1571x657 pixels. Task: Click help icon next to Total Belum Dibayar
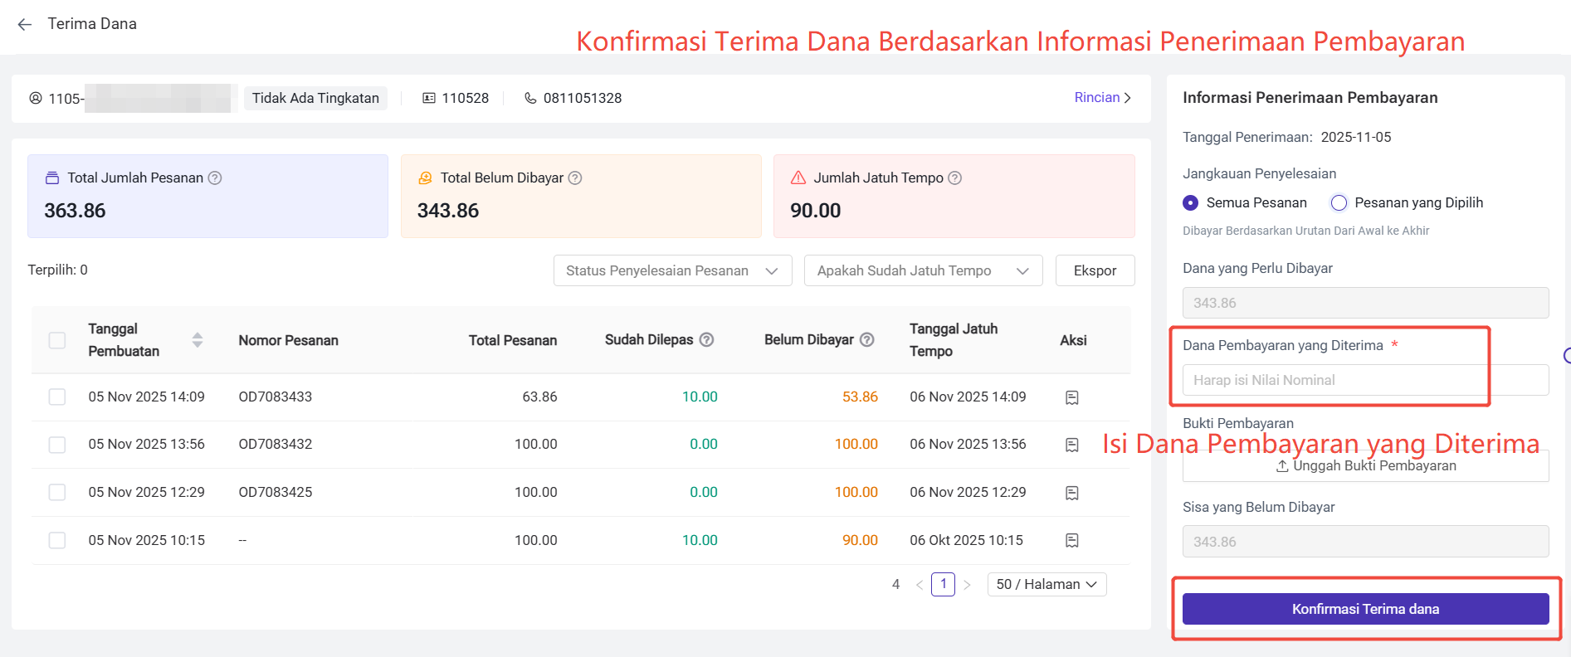click(x=575, y=178)
